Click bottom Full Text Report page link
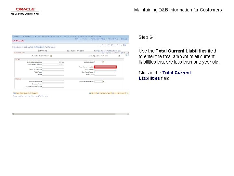The height and width of the screenshot is (176, 234). pyautogui.click(x=44, y=96)
